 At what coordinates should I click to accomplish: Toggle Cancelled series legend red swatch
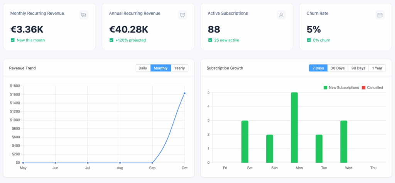tap(363, 88)
